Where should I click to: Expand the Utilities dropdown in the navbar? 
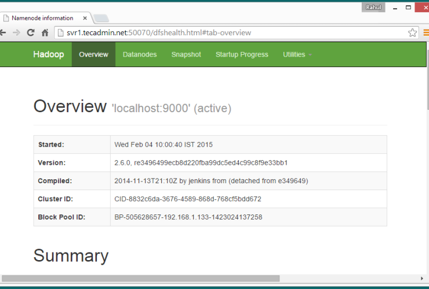click(297, 54)
